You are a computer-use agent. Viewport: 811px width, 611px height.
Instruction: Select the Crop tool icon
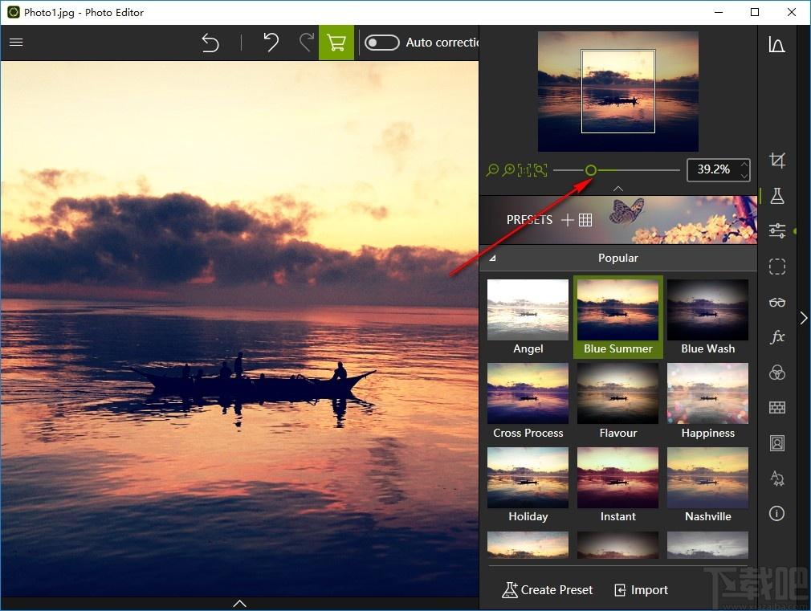tap(776, 161)
